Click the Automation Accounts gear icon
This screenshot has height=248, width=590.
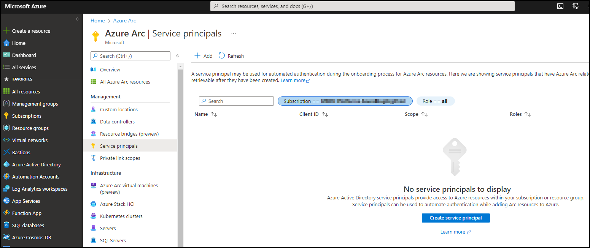click(x=6, y=177)
